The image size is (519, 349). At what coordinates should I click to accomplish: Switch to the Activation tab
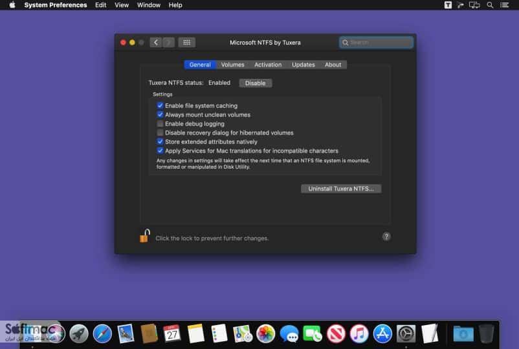pos(268,65)
